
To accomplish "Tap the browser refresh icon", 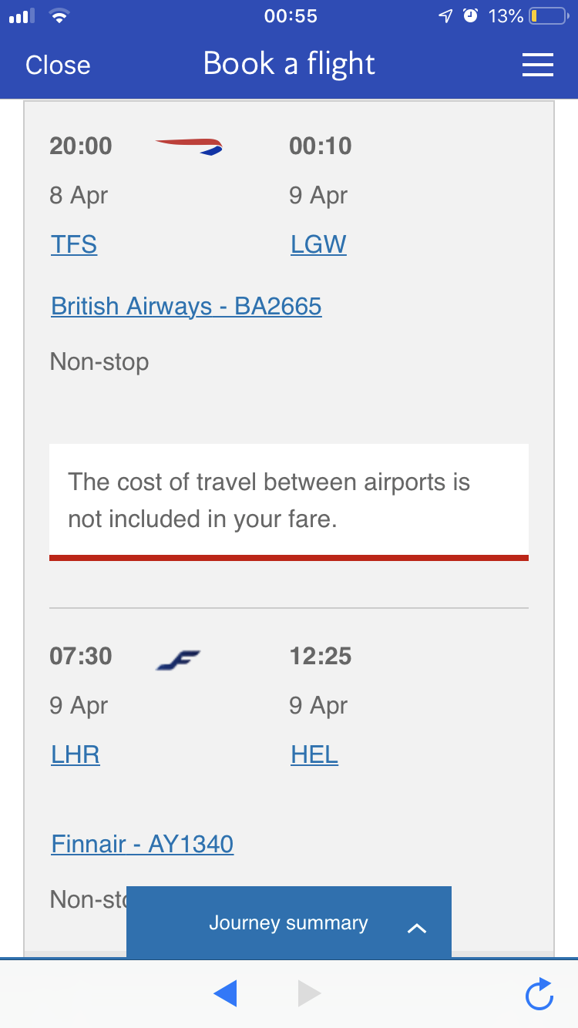I will click(x=539, y=993).
